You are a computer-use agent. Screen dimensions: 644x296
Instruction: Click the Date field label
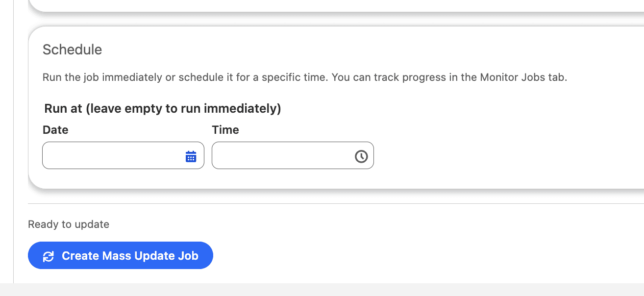coord(55,130)
